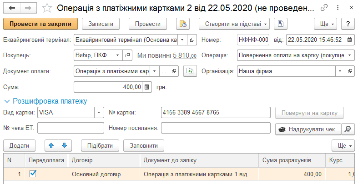The height and width of the screenshot is (184, 358).
Task: Click the back navigation arrow
Action: (12, 8)
